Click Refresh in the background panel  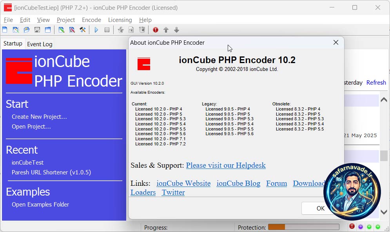[376, 83]
